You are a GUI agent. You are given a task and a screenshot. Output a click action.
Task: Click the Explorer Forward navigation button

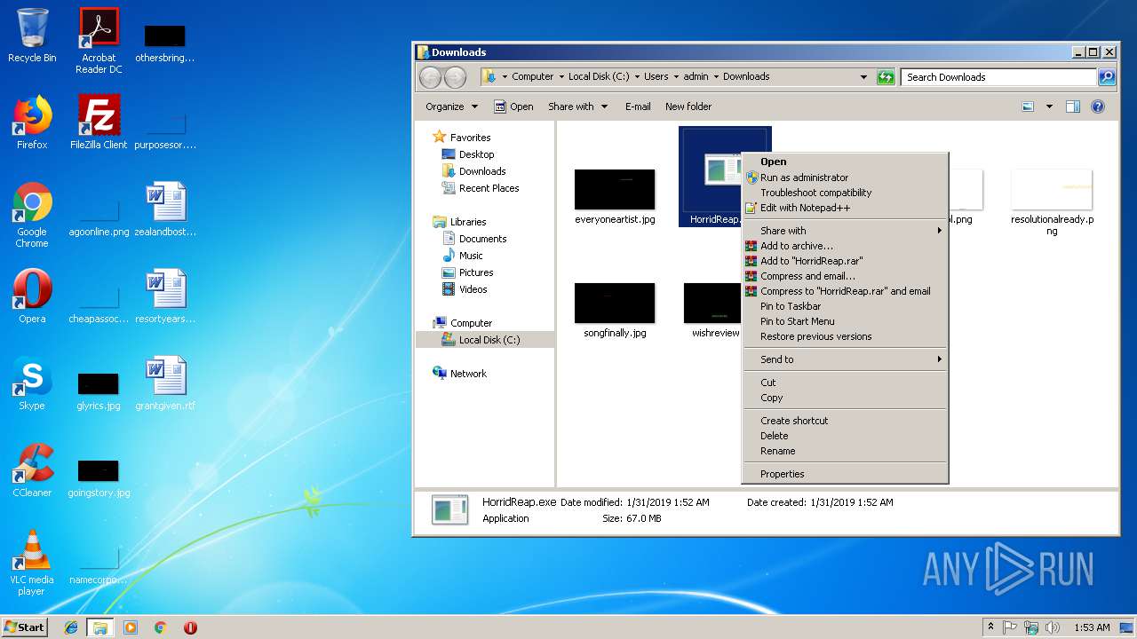[455, 77]
